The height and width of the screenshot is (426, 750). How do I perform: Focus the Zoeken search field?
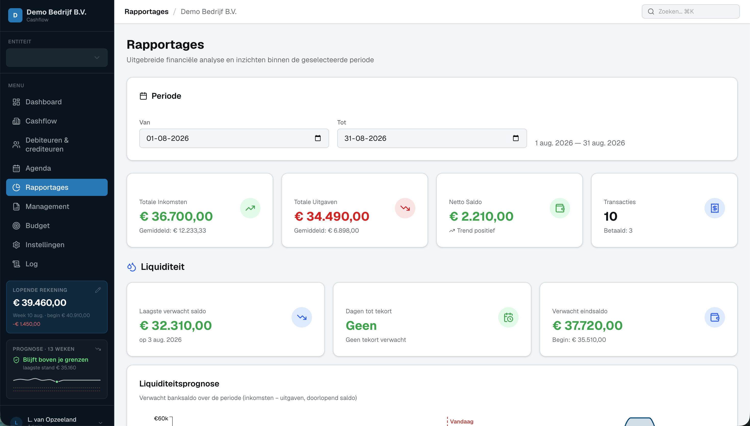pyautogui.click(x=691, y=11)
